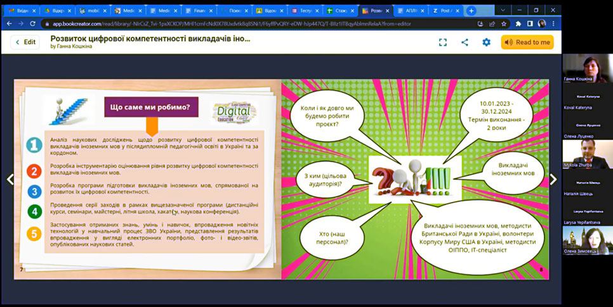Click the question and exclamation marks image
Screen dimensions: 613x307
click(415, 179)
